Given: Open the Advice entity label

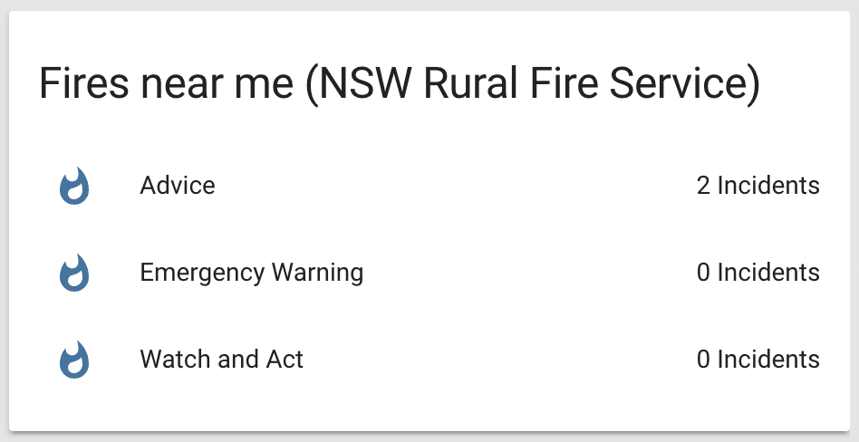Looking at the screenshot, I should (178, 186).
